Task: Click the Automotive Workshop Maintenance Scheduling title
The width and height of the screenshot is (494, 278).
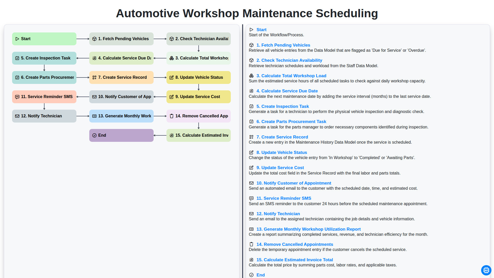Action: (247, 13)
